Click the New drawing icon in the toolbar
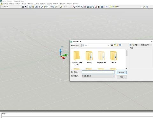This screenshot has height=118, width=153. click(31, 7)
